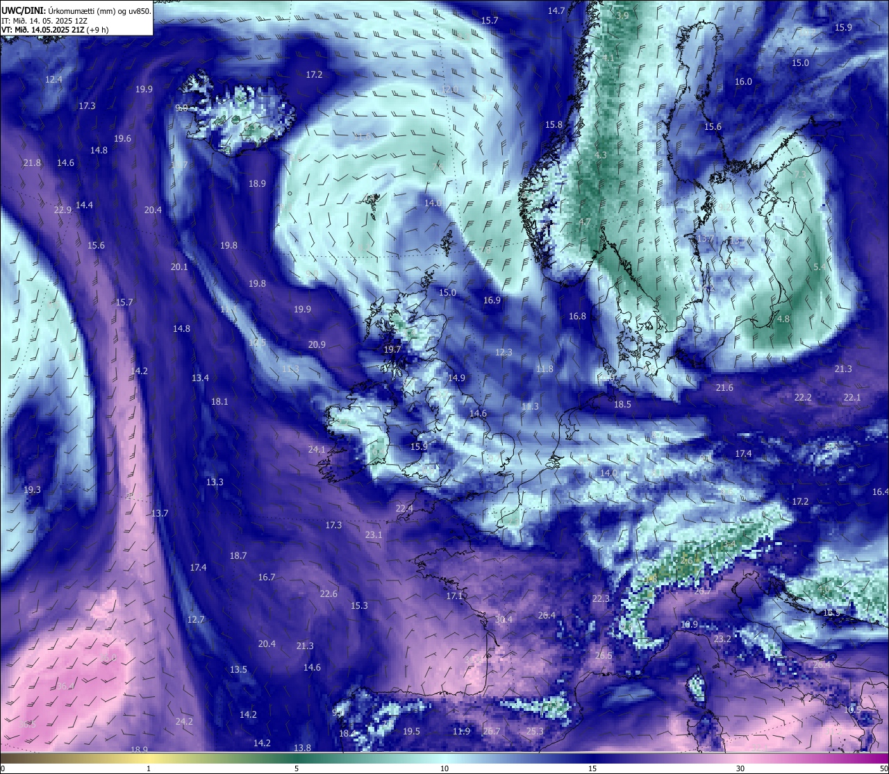Click the 26.5 value label
This screenshot has width=889, height=774.
[604, 656]
